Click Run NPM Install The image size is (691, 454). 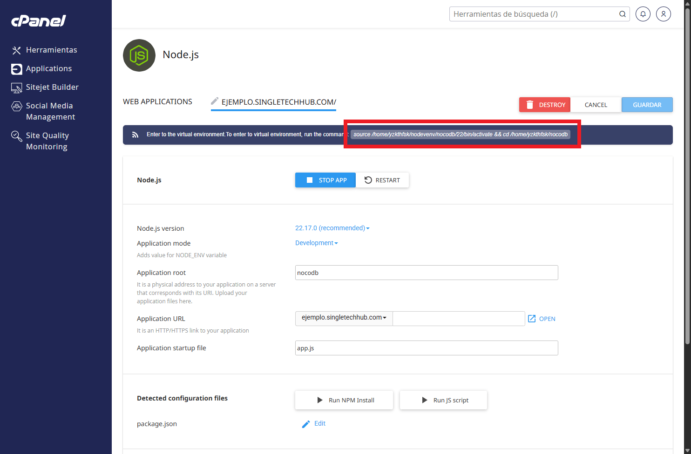[344, 400]
